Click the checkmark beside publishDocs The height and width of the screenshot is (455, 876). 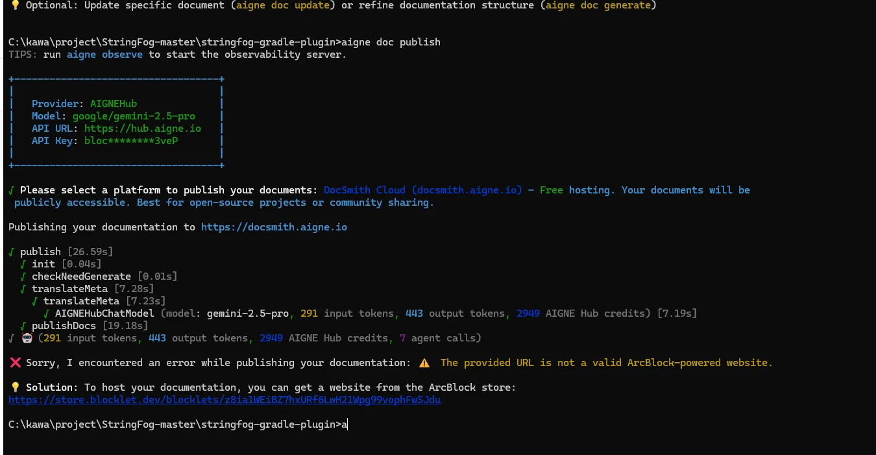click(x=23, y=326)
